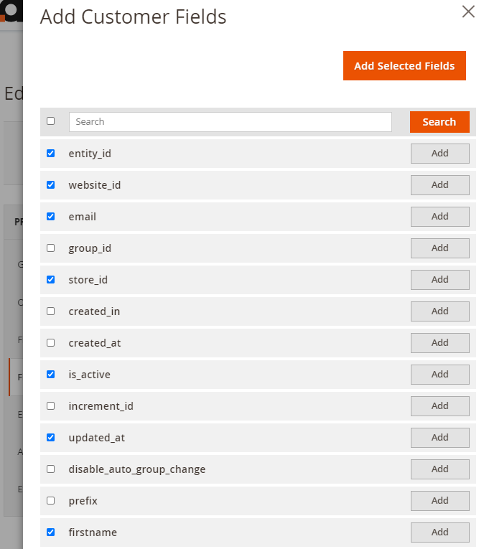
Task: Check the group_id checkbox
Action: [50, 248]
